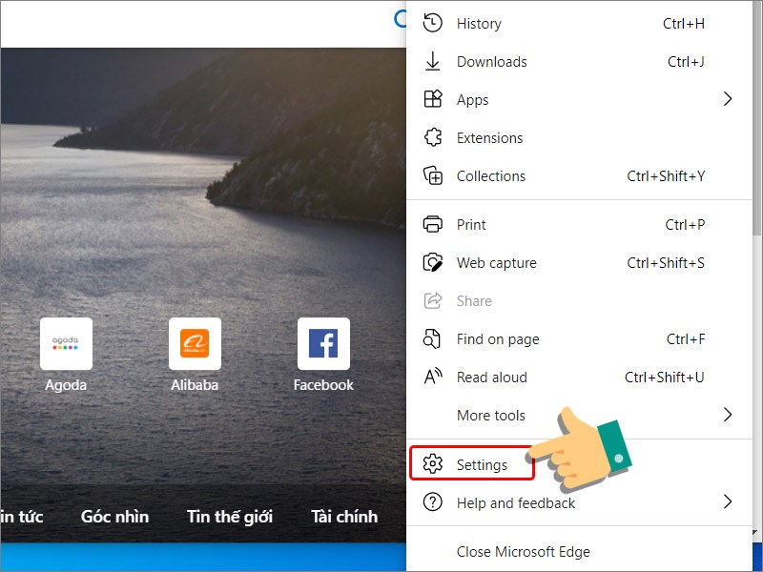Screen dimensions: 763x572
Task: Click the Downloads arrow icon
Action: pos(433,61)
